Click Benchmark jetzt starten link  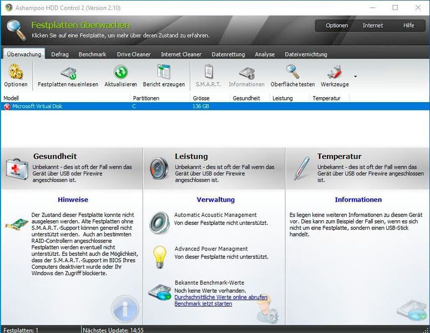click(203, 304)
